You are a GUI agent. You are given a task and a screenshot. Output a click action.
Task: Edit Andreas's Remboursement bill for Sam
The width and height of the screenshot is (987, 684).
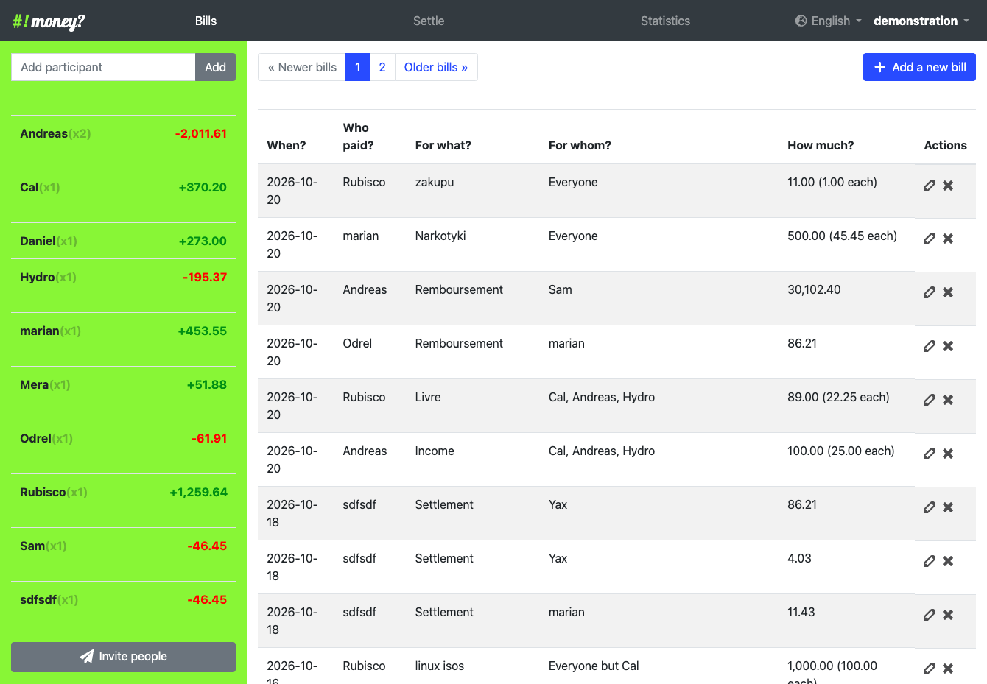point(930,292)
